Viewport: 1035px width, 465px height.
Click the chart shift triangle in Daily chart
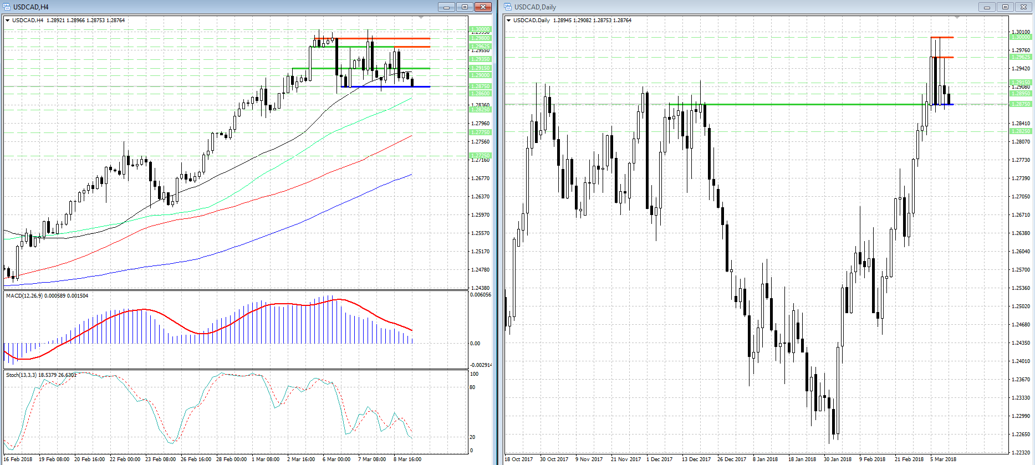pyautogui.click(x=957, y=18)
